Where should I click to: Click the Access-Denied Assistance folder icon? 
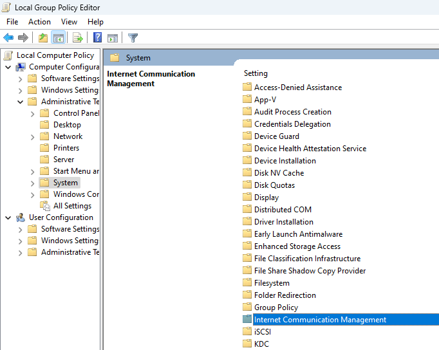coord(247,87)
